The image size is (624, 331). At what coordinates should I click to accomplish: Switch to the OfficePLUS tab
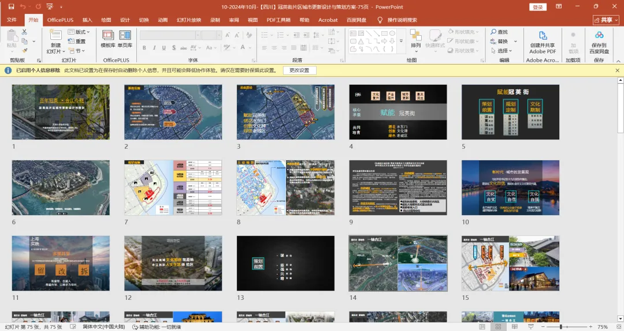61,20
